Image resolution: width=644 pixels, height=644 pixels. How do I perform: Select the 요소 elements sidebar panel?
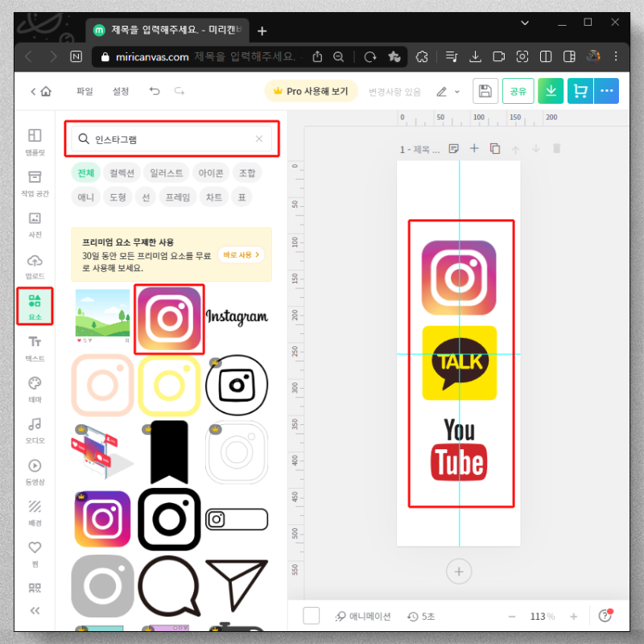point(35,307)
